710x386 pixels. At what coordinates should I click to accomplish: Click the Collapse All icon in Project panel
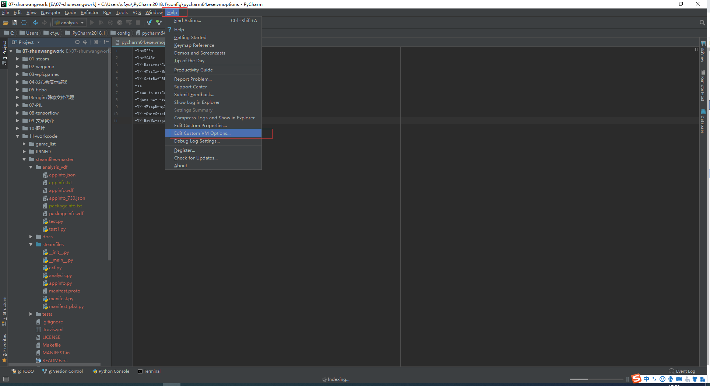pos(85,42)
